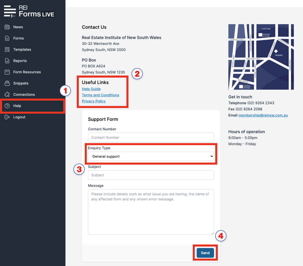Click inside the Message text area

point(151,212)
